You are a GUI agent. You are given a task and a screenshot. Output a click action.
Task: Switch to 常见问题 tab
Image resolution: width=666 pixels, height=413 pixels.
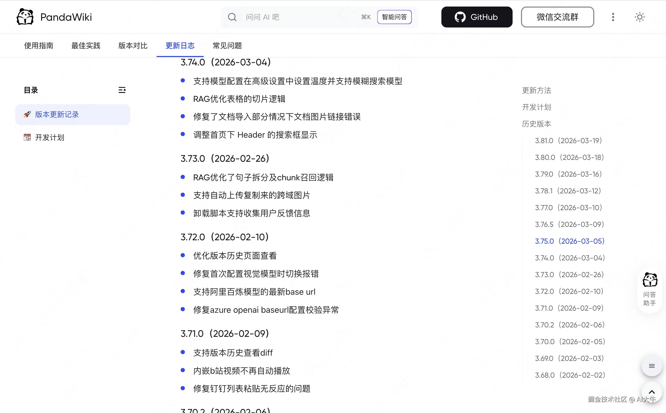click(227, 46)
